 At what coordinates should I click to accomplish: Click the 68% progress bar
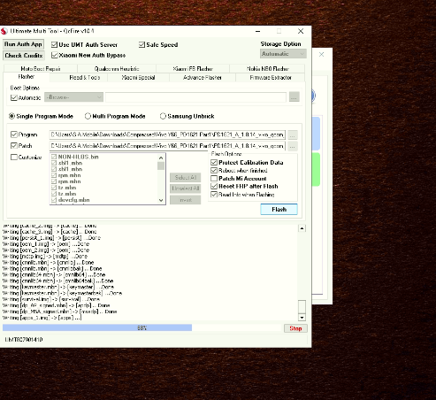142,327
